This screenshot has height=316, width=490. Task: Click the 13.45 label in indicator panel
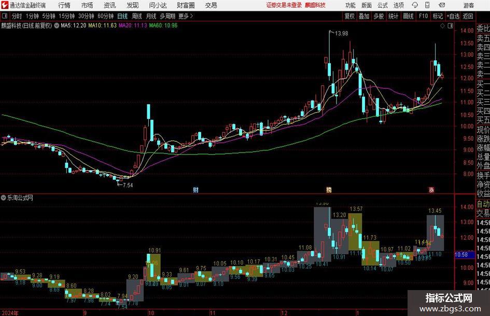435,211
